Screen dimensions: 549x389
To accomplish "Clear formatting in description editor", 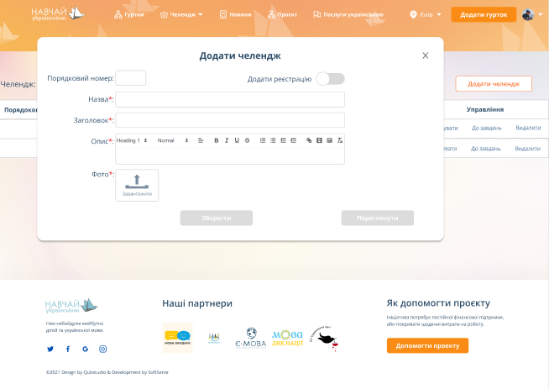I will (x=340, y=140).
